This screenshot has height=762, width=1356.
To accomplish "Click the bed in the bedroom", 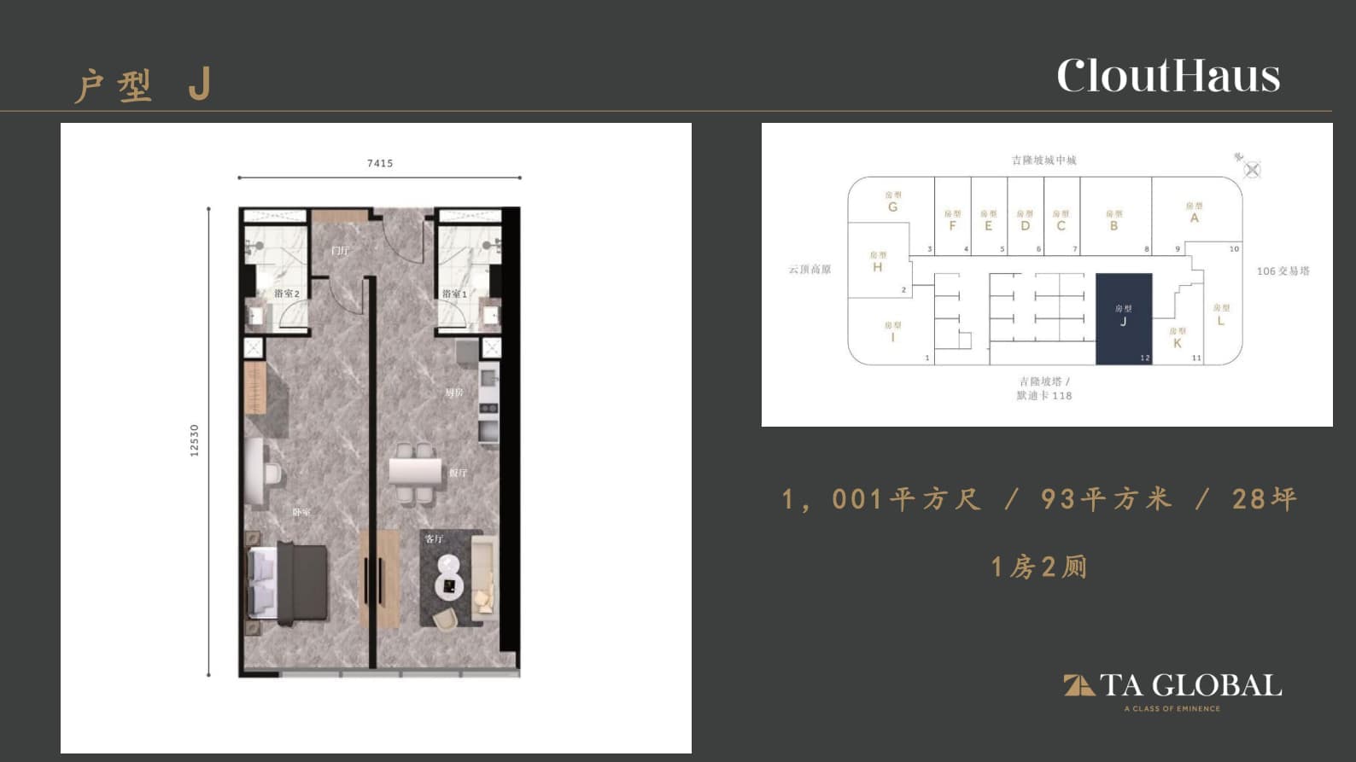I will [x=288, y=583].
